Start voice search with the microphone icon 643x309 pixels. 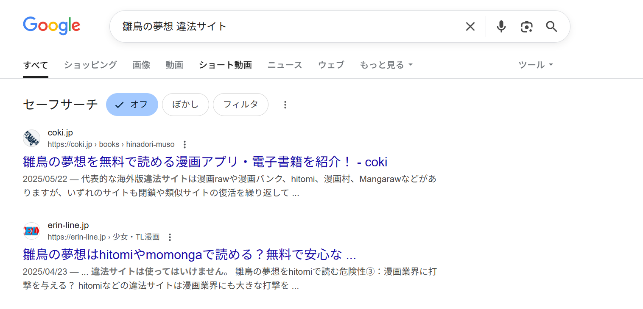[x=501, y=26]
